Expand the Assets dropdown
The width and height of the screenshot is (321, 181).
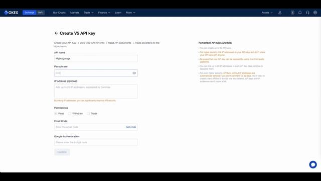click(x=267, y=13)
